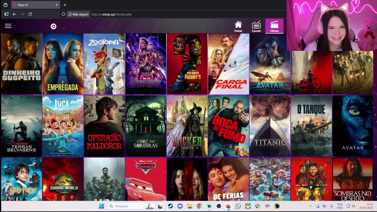
Task: Expand the hidden system tray icons chevron
Action: click(310, 206)
